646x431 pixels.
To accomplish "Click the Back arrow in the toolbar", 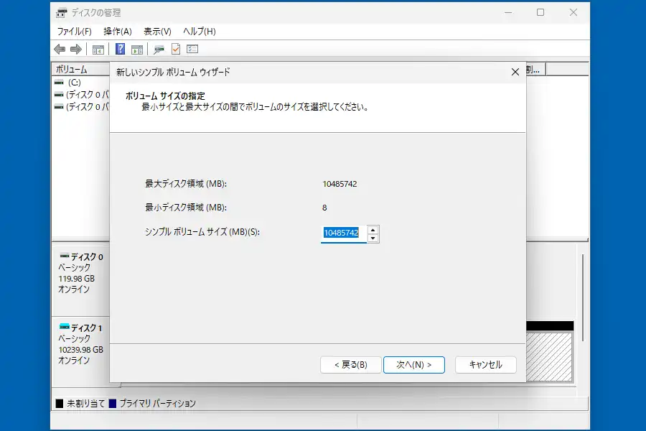I will coord(60,50).
